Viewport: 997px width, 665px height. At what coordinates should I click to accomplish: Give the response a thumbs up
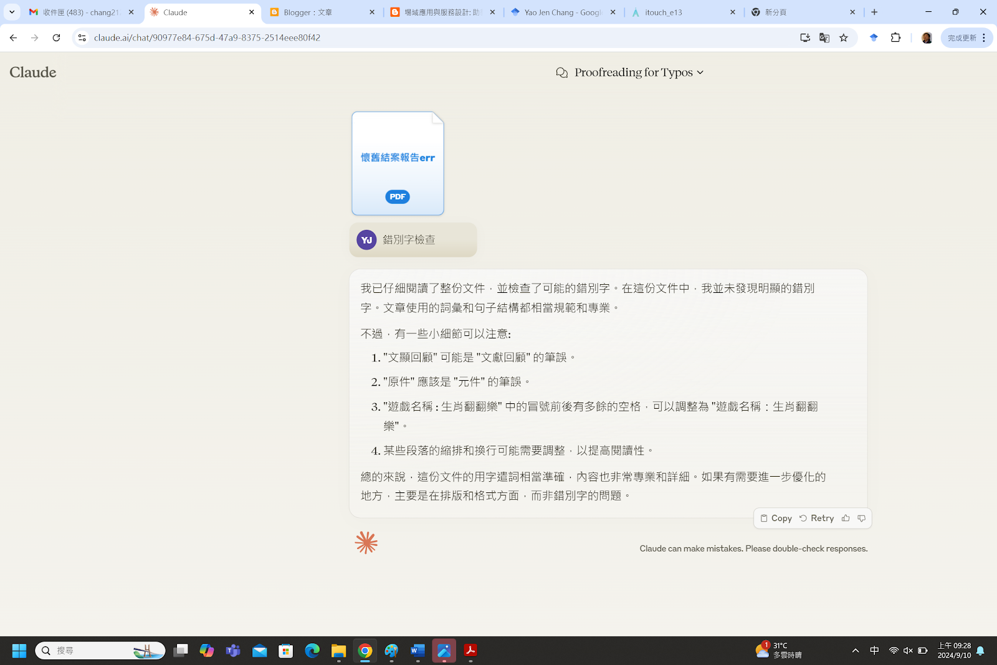(x=846, y=518)
